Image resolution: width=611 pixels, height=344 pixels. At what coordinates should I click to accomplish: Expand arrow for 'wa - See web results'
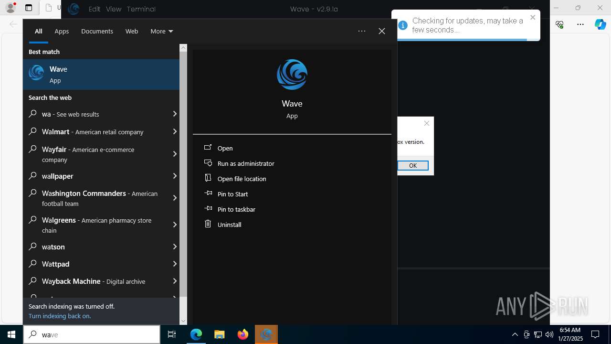175,114
